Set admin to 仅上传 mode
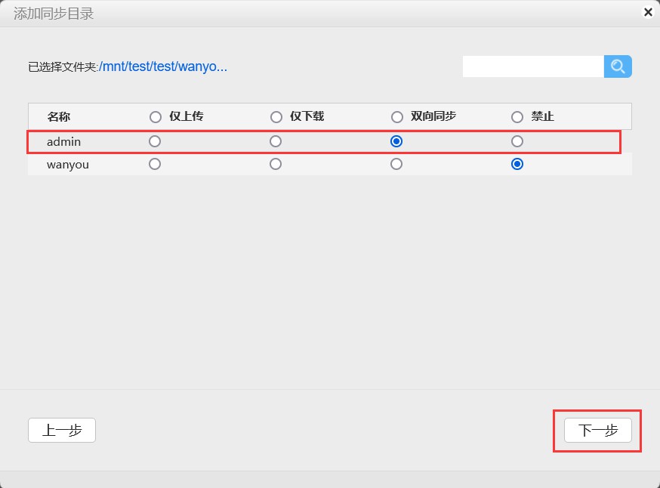 155,141
